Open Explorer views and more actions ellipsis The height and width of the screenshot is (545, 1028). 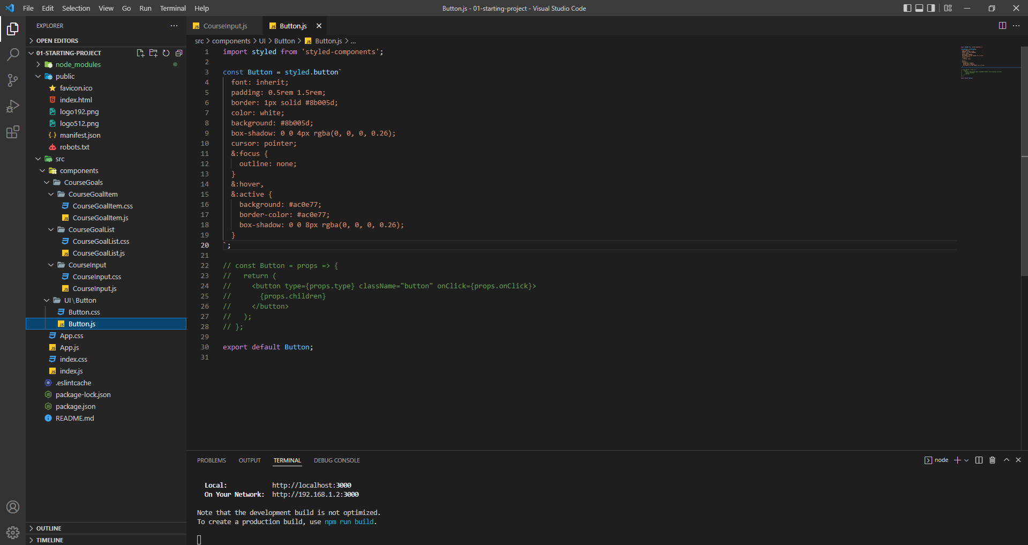coord(174,26)
